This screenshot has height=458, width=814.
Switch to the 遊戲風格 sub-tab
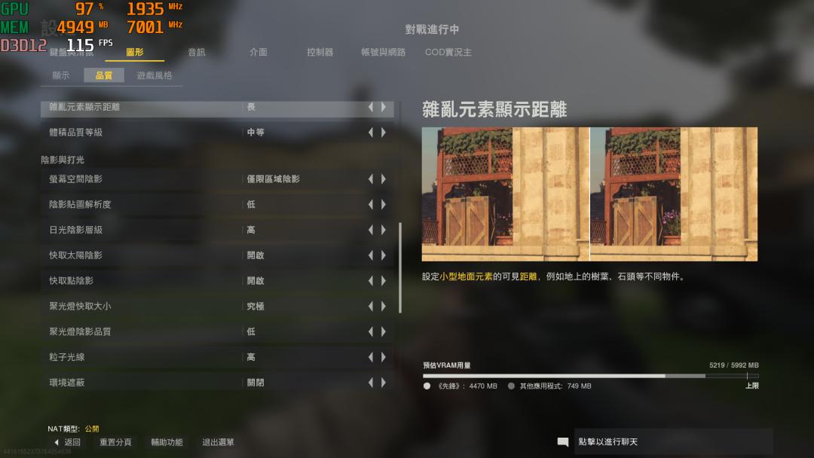(155, 75)
